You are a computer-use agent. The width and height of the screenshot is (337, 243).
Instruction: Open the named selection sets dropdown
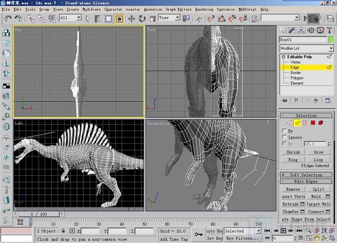pos(297,17)
